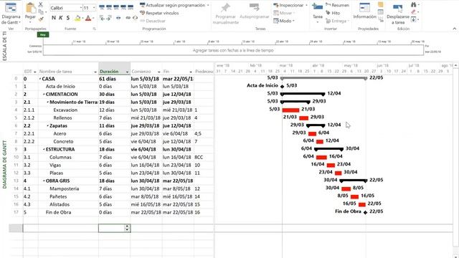Click the Outdent task arrow icon
Screen dimensions: 459x258
(102, 18)
